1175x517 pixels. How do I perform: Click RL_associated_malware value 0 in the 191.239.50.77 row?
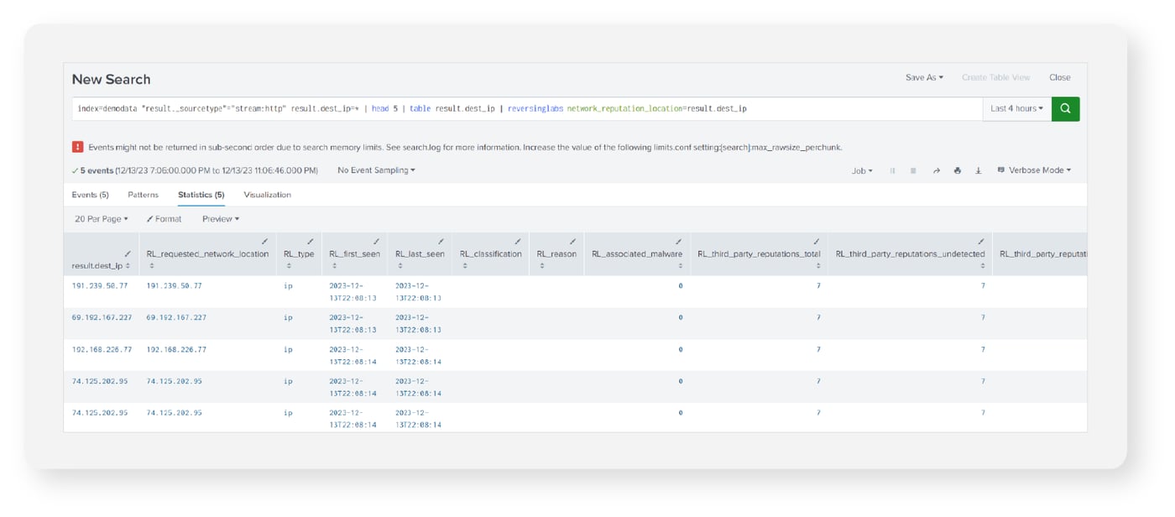click(x=681, y=285)
